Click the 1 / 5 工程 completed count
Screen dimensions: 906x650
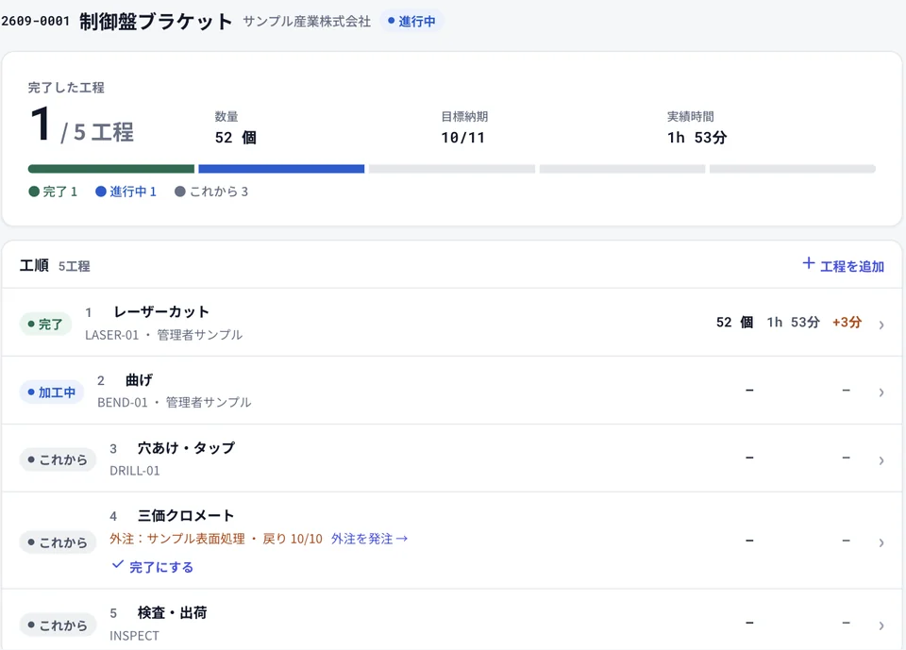coord(82,125)
